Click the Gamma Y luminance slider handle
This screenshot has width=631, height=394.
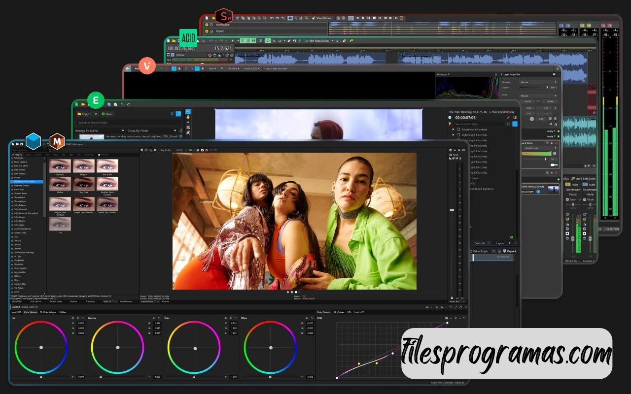coord(101,377)
